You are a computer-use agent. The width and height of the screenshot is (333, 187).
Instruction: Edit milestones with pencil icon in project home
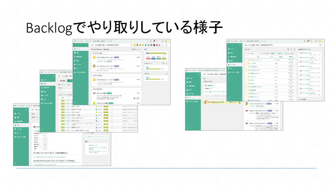pos(166,63)
